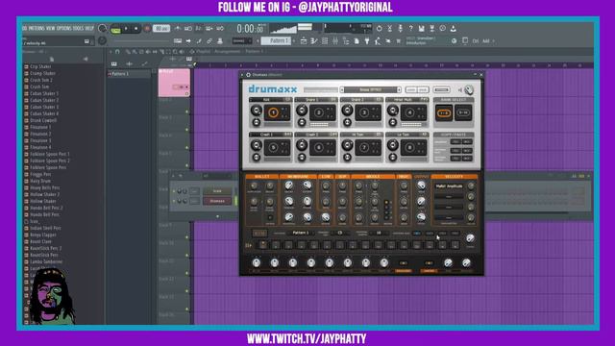Viewport: 615px width, 346px height.
Task: Select bank 1-8 in Bank Select
Action: click(444, 113)
